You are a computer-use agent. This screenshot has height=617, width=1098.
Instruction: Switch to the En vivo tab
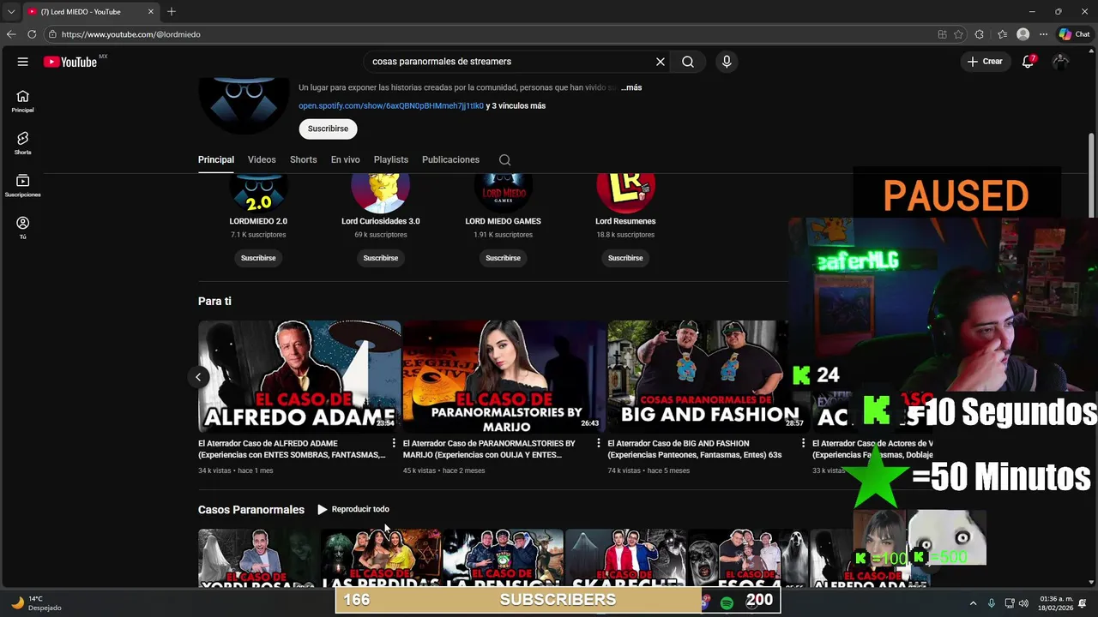click(x=345, y=159)
